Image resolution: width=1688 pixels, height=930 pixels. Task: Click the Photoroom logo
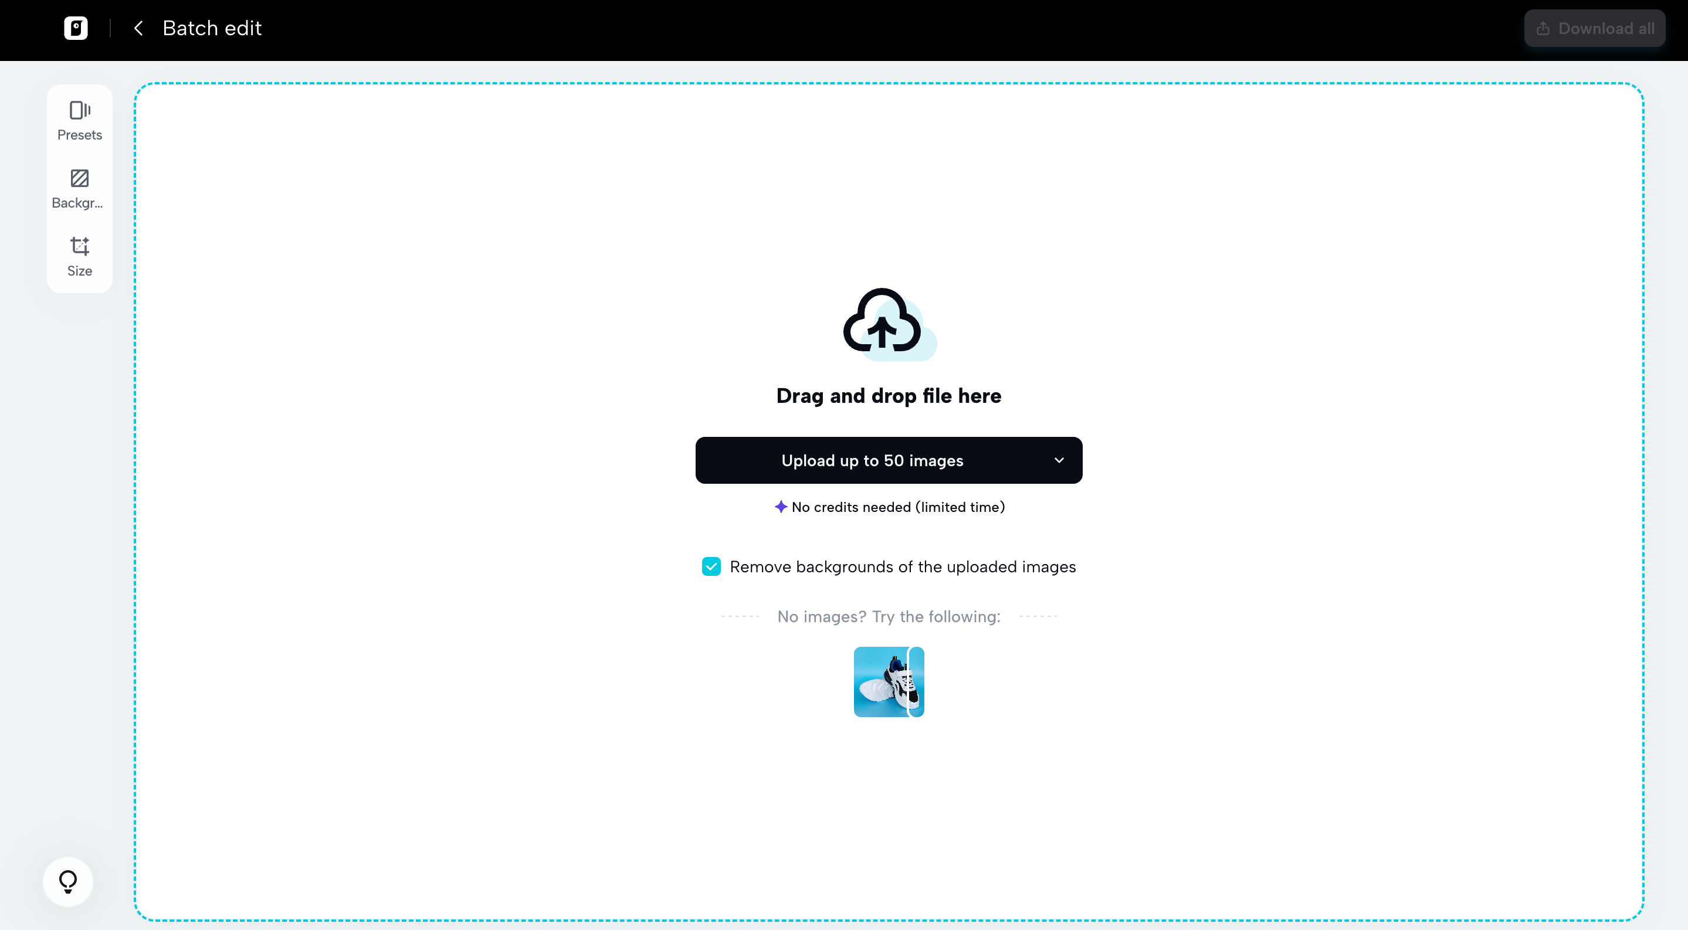point(75,28)
